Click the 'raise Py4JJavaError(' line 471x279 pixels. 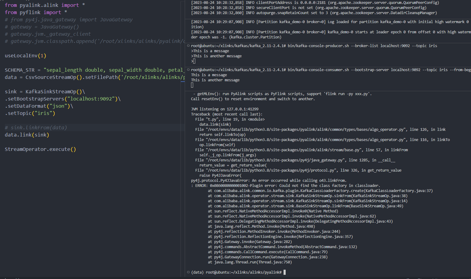220,175
